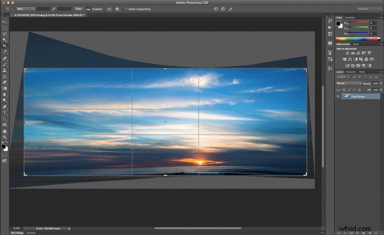Select the Dodge tool
The width and height of the screenshot is (384, 235).
tap(4, 101)
